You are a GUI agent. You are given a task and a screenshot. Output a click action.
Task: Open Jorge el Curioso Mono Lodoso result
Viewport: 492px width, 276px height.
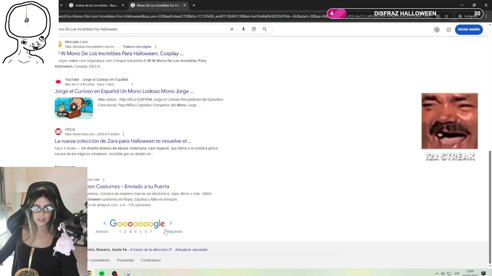(124, 91)
